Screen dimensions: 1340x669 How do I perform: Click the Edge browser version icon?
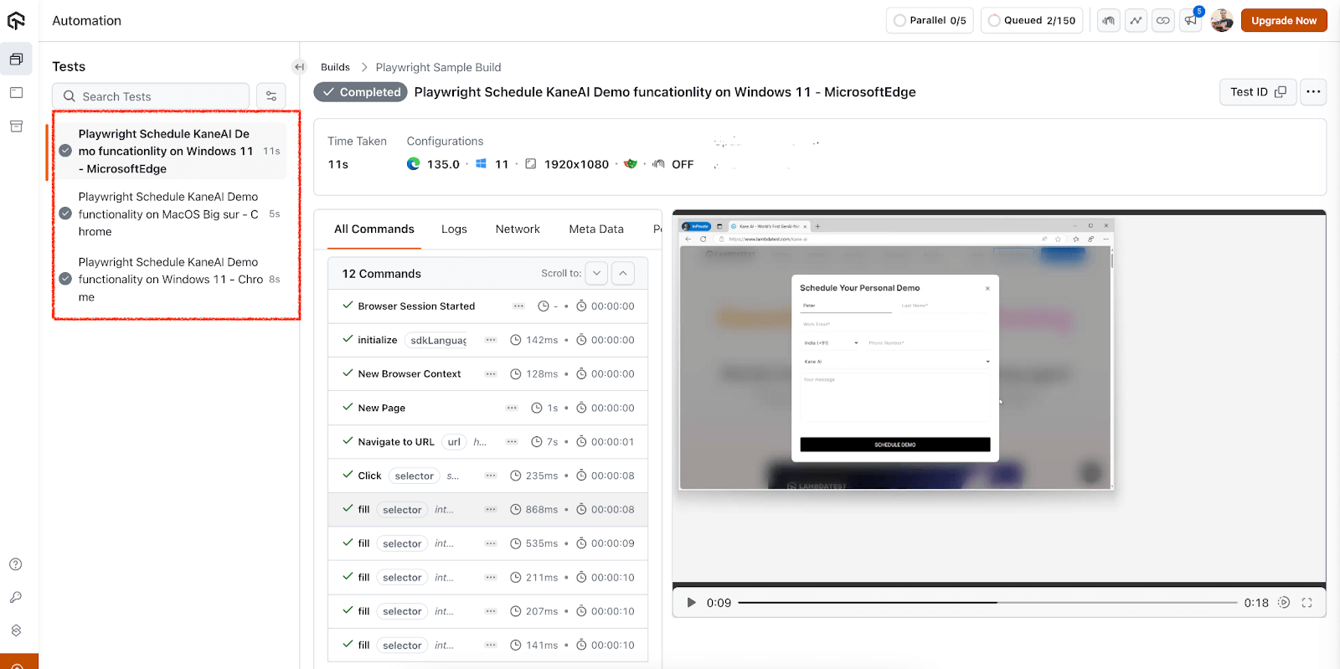point(414,164)
